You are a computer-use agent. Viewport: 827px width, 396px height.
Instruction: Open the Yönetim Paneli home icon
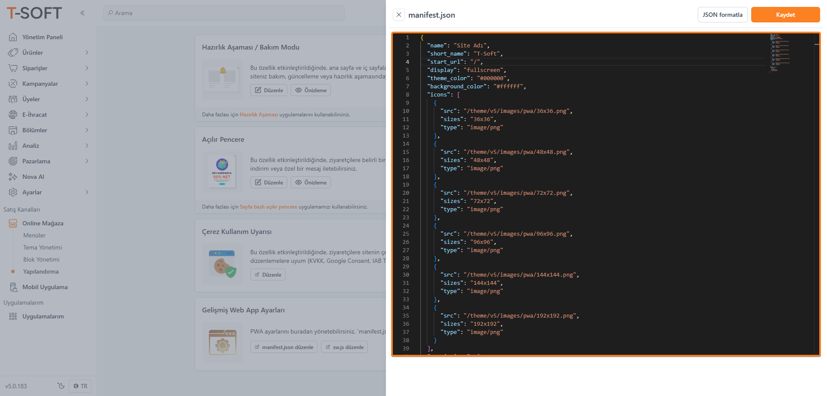coord(13,37)
